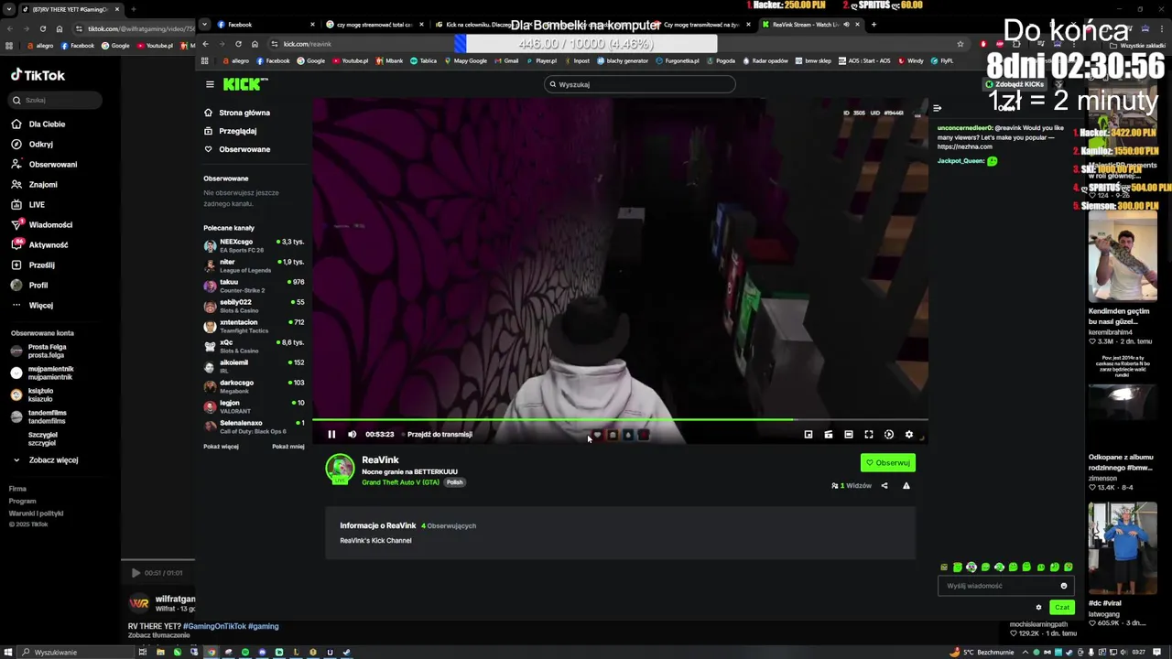
Task: Reload the kick.com page
Action: 238,44
